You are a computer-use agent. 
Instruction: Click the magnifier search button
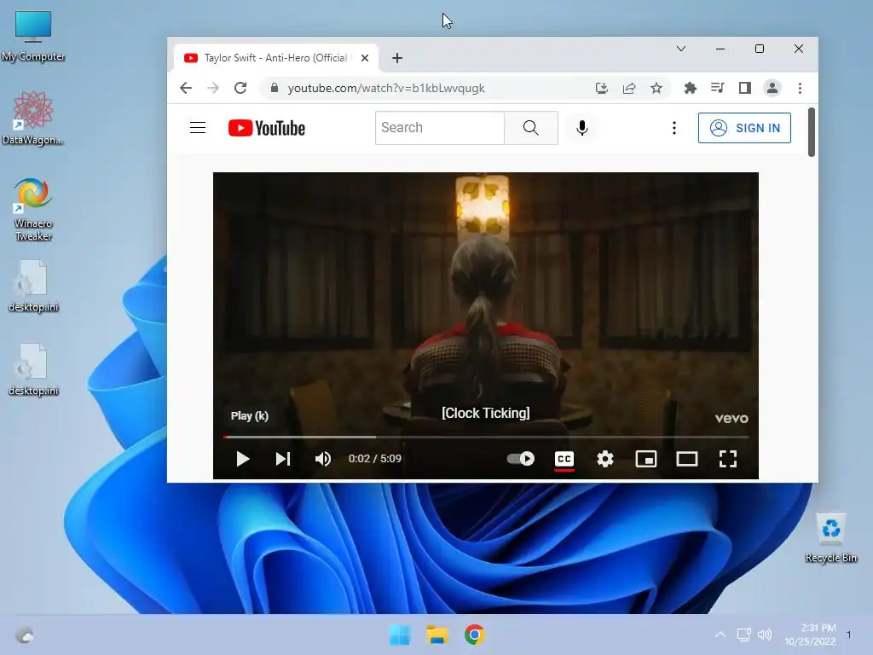[531, 128]
